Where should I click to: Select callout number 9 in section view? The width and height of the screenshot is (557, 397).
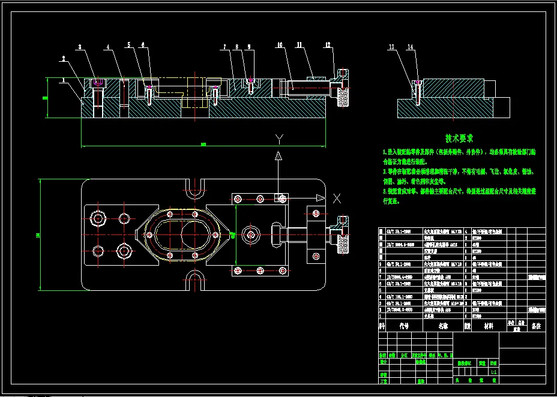point(249,47)
